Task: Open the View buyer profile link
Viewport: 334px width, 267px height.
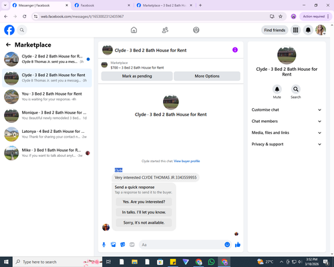Action: coord(187,161)
